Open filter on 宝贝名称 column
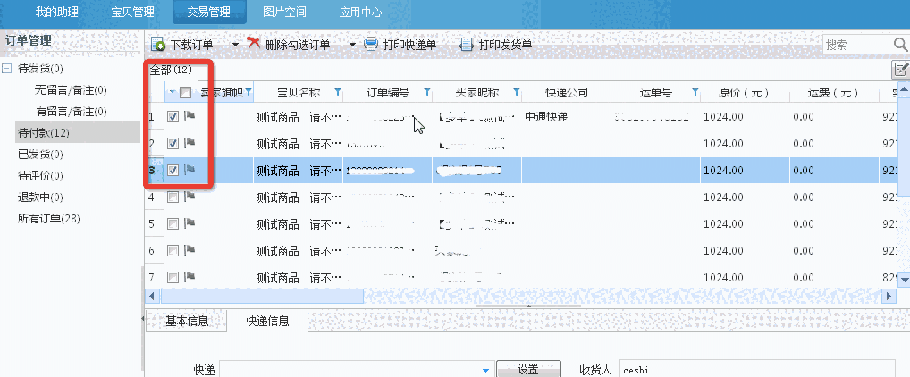 coord(338,92)
